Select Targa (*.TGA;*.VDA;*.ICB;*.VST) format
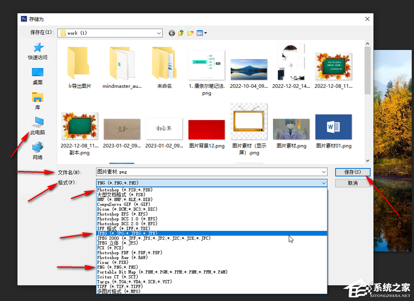This screenshot has height=301, width=414. pyautogui.click(x=212, y=282)
